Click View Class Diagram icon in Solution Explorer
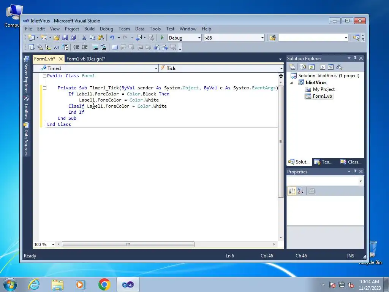This screenshot has width=389, height=292. tap(339, 67)
